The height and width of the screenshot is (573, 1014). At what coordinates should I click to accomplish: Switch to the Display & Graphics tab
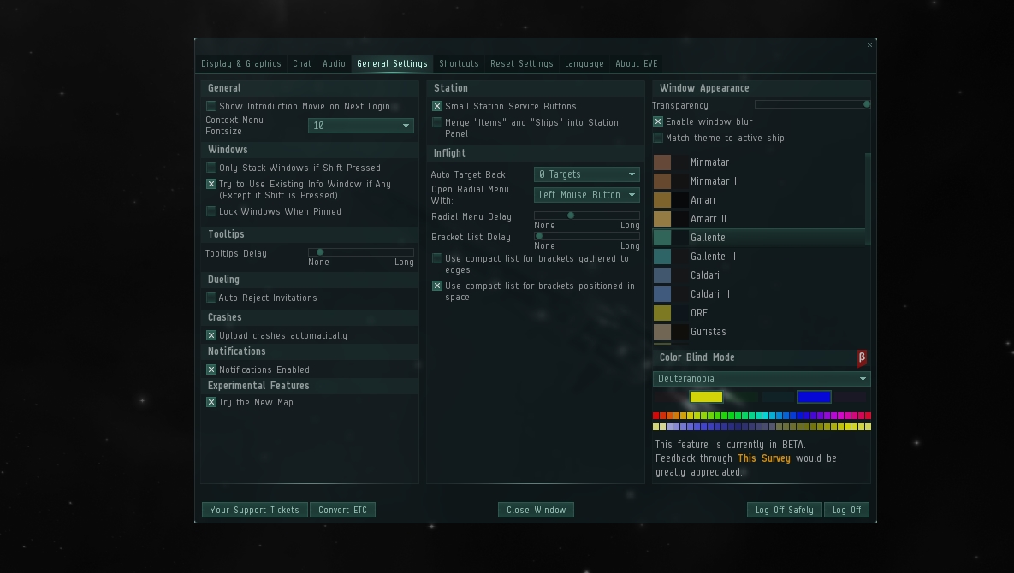click(x=241, y=63)
